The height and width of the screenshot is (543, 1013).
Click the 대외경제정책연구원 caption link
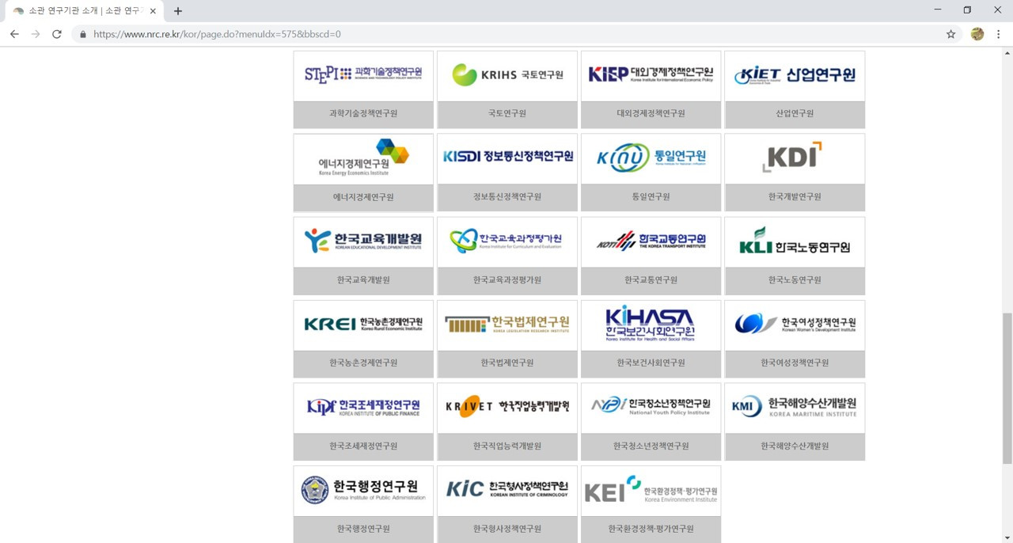coord(651,113)
